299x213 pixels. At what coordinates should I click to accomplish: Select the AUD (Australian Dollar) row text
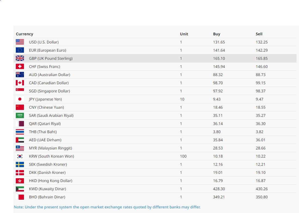click(50, 75)
